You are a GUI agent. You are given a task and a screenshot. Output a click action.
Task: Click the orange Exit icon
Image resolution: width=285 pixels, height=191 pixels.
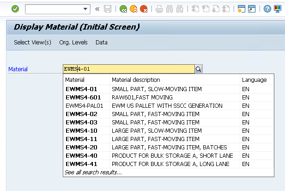133,9
